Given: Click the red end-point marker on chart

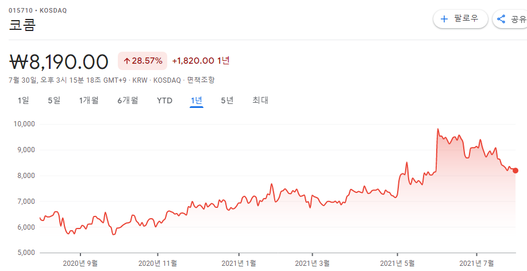Looking at the screenshot, I should point(516,171).
